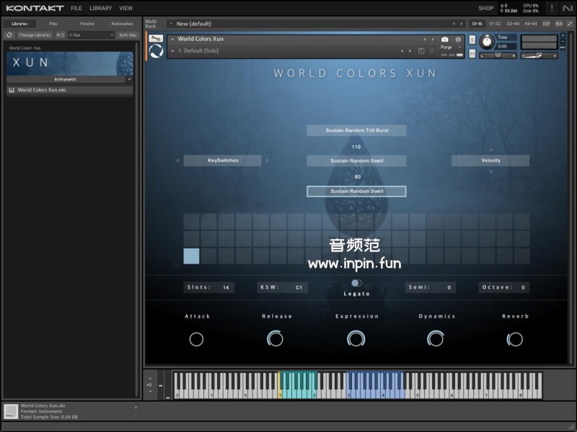577x432 pixels.
Task: Click the exclamation panic icon
Action: (x=552, y=8)
